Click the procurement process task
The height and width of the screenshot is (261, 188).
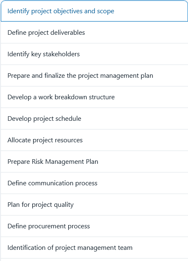point(94,226)
